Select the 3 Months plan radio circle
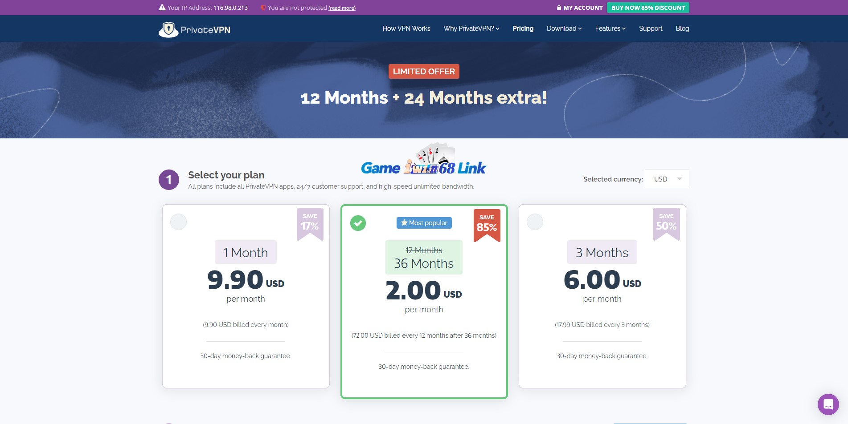848x424 pixels. tap(535, 222)
